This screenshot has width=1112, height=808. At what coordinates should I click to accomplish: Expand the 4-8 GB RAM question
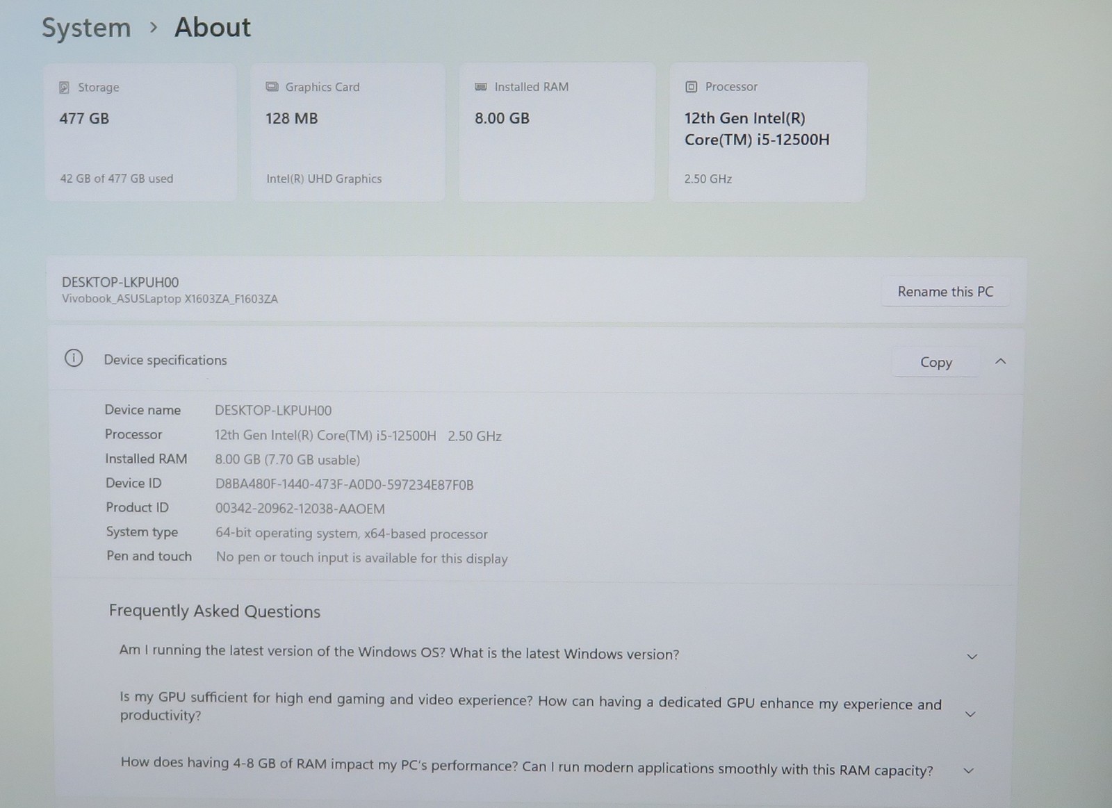(x=969, y=770)
